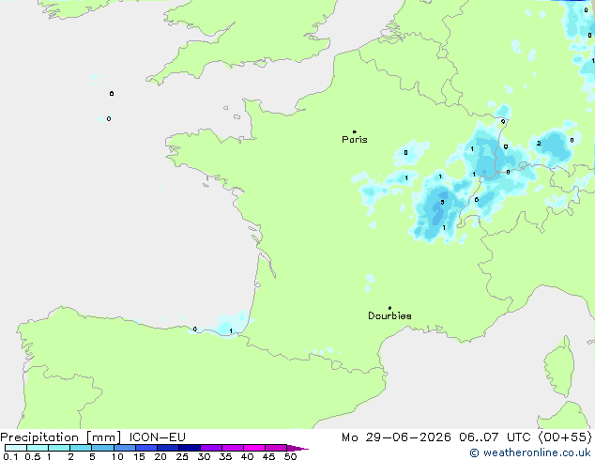This screenshot has height=460, width=595.
Task: Pick the 15–20 mm legend swatch
Action: click(x=146, y=448)
